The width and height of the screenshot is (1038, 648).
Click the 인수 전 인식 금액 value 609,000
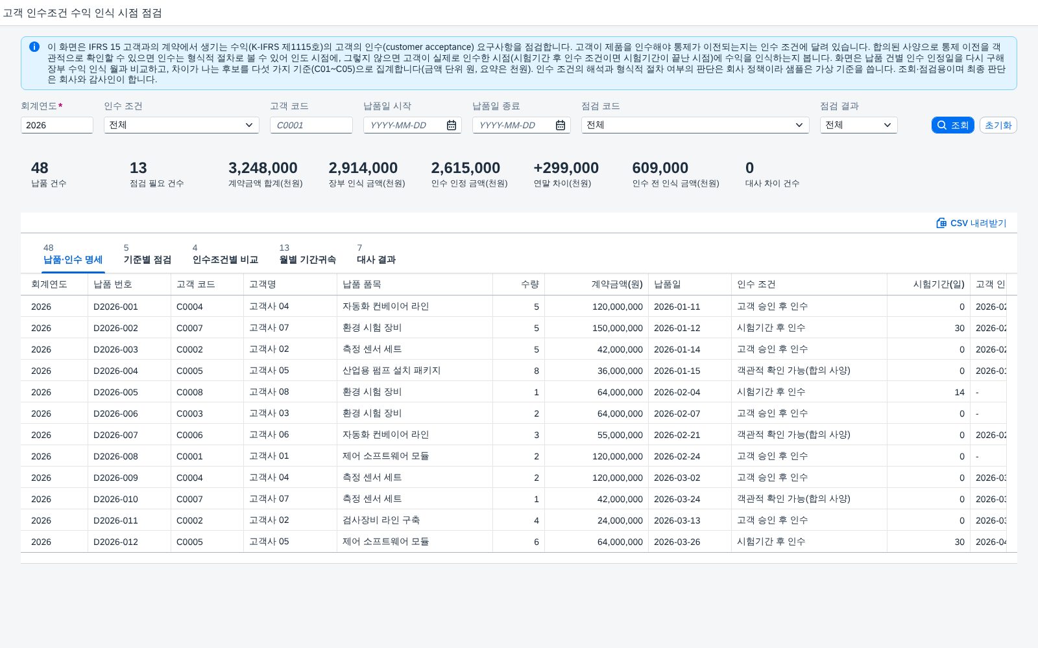click(x=660, y=168)
